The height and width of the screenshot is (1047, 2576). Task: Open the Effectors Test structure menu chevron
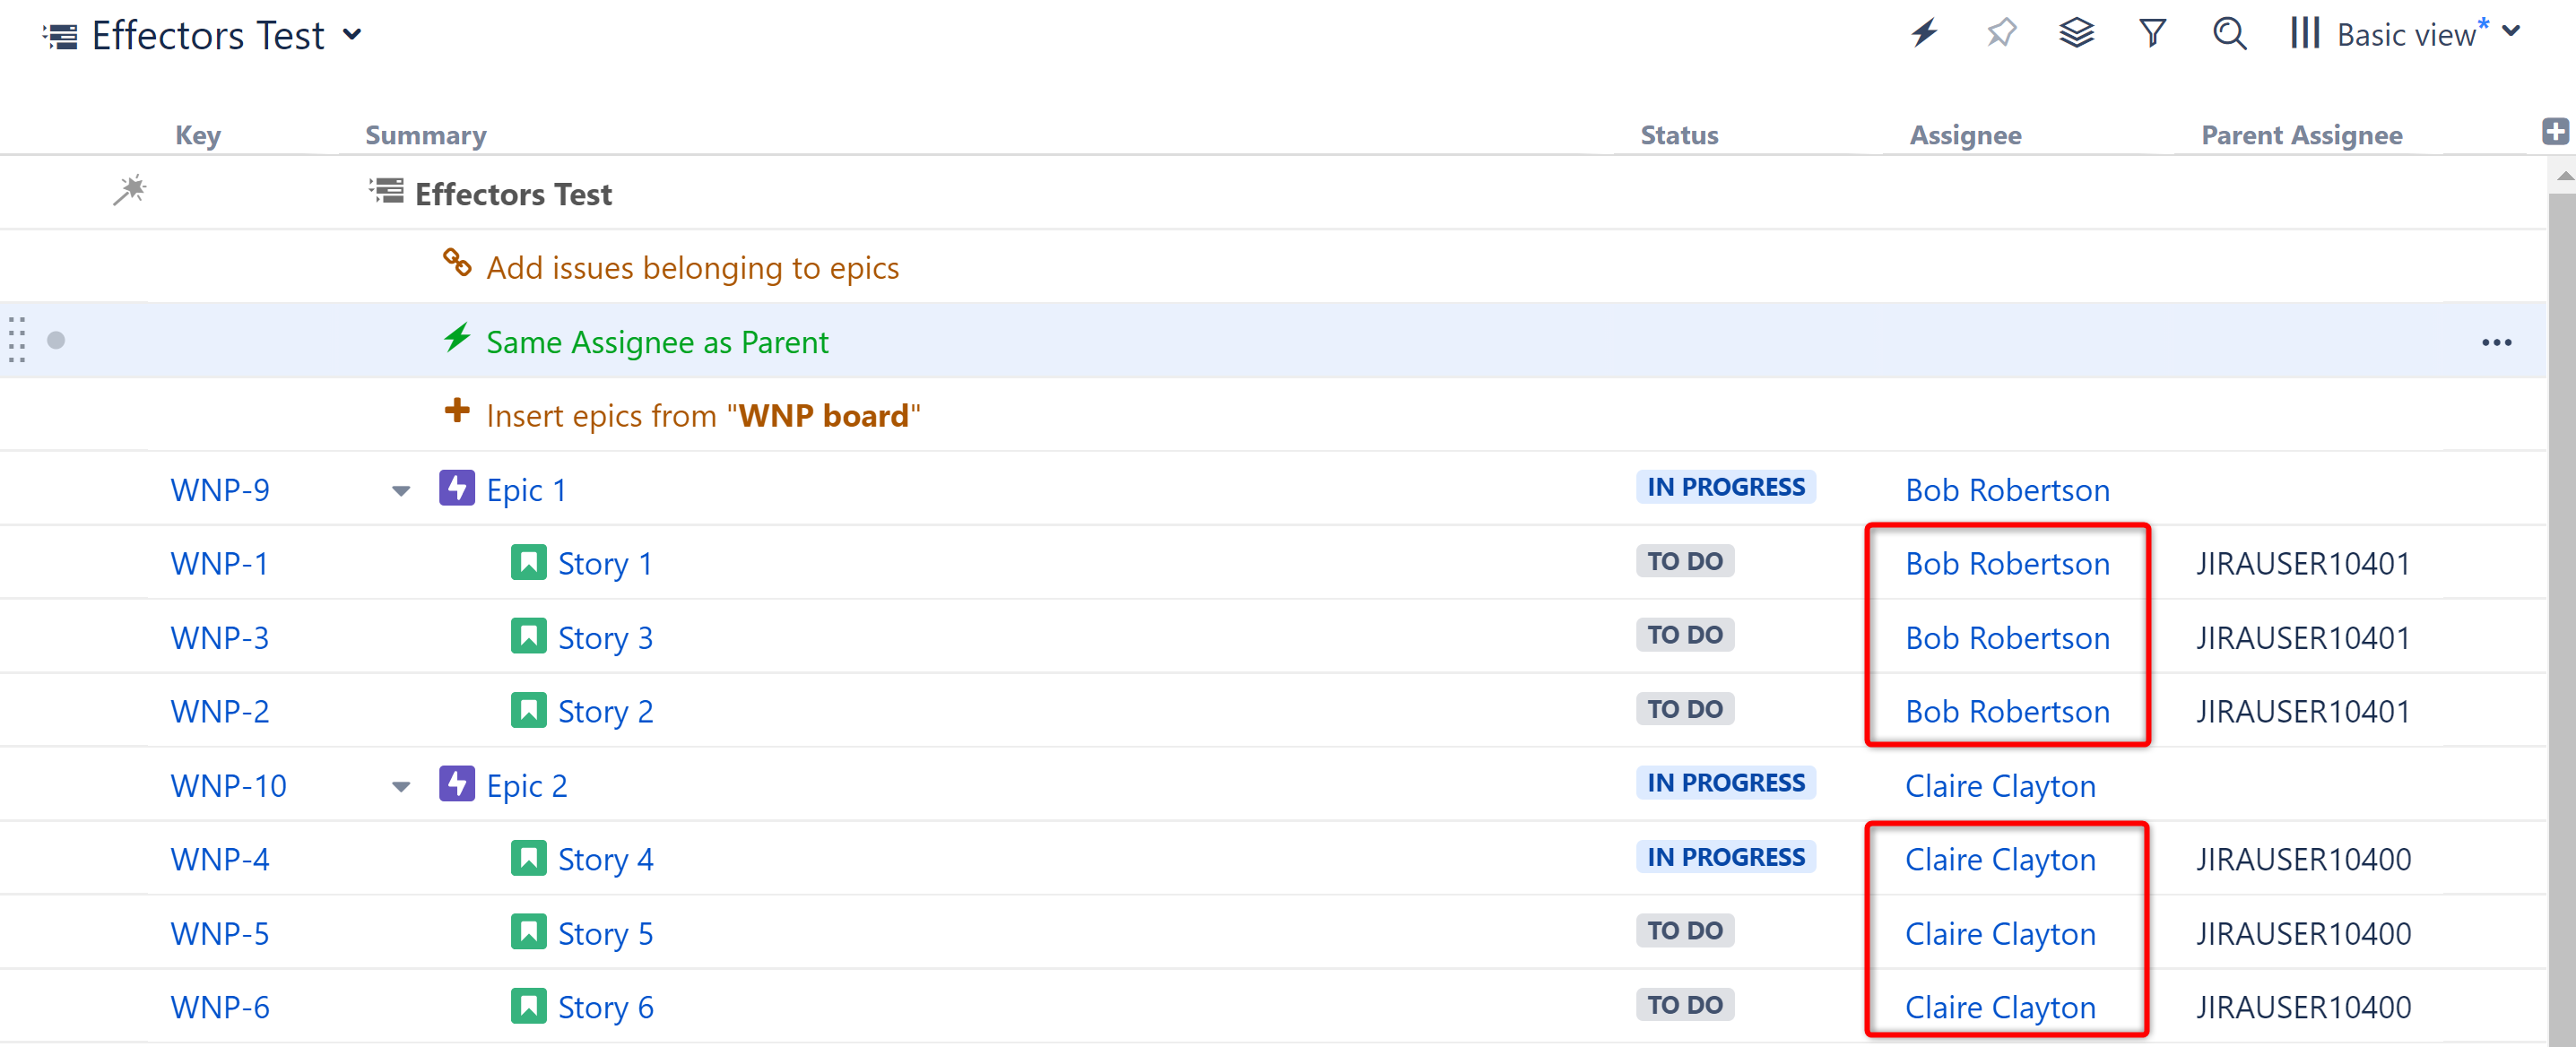tap(352, 34)
